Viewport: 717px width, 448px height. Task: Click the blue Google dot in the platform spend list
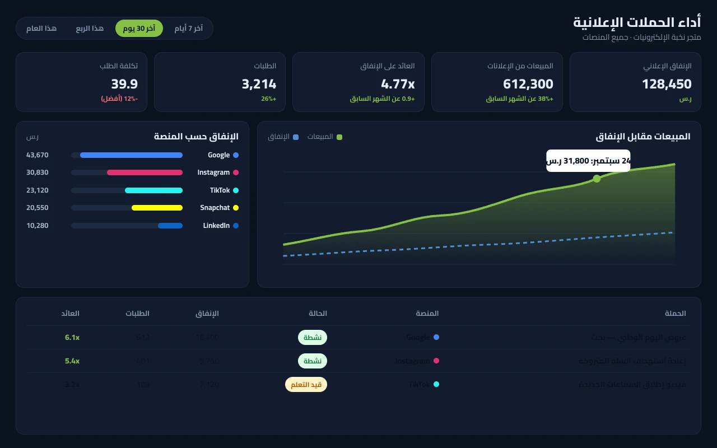coord(236,155)
